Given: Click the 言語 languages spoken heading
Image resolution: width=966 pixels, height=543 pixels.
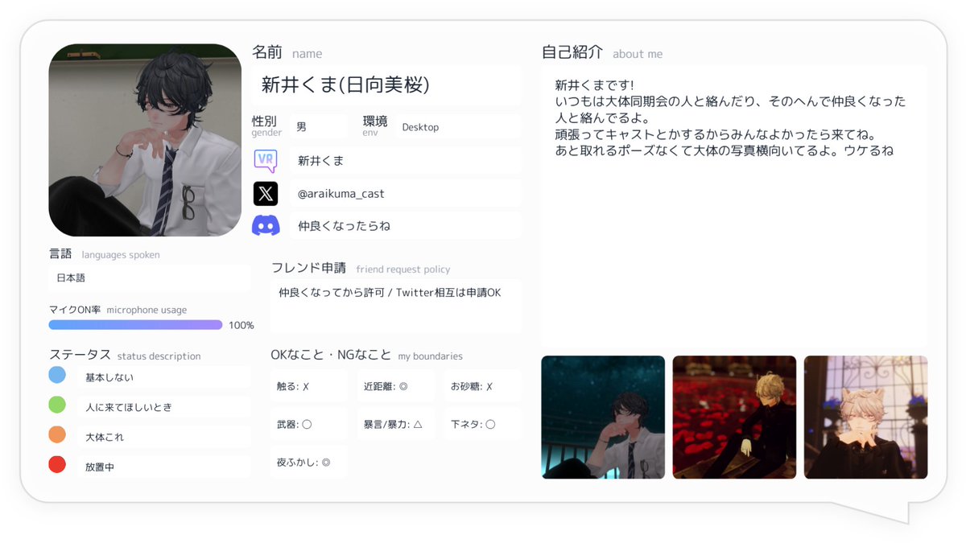Looking at the screenshot, I should coord(105,254).
